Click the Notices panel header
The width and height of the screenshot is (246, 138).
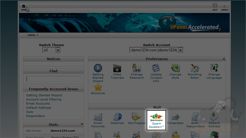53,59
